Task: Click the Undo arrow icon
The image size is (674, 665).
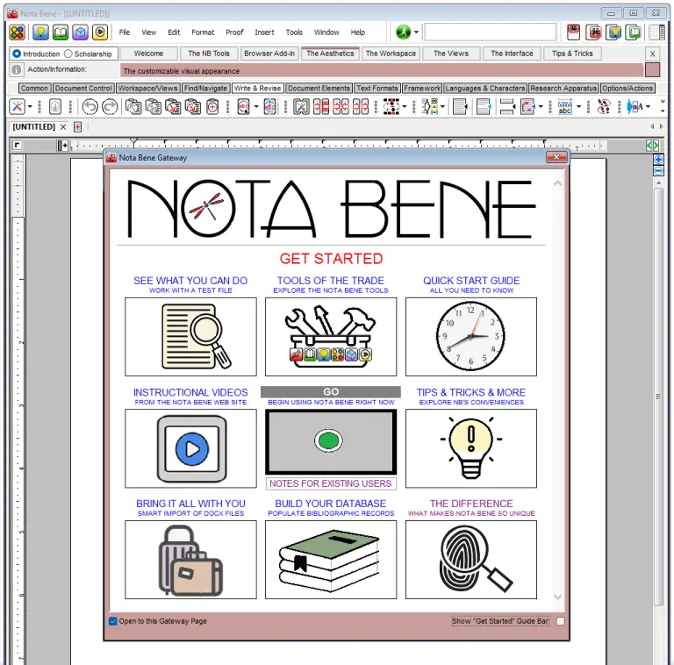Action: coord(90,106)
